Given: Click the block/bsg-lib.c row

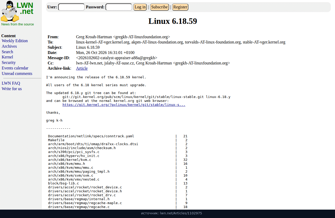Looking at the screenshot, I should (118, 183).
